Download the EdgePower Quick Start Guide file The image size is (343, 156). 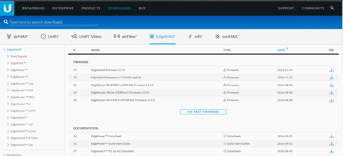(x=331, y=144)
